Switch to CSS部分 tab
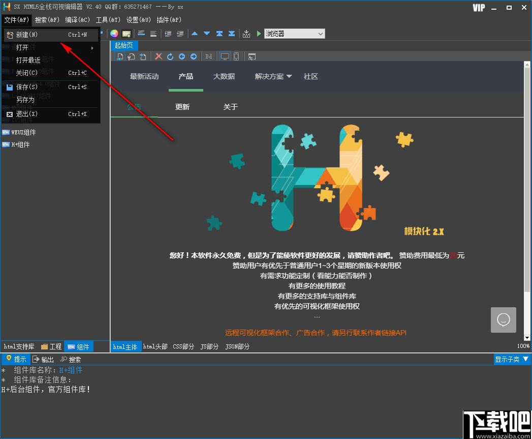Screen dimensions: 532x439 click(183, 346)
